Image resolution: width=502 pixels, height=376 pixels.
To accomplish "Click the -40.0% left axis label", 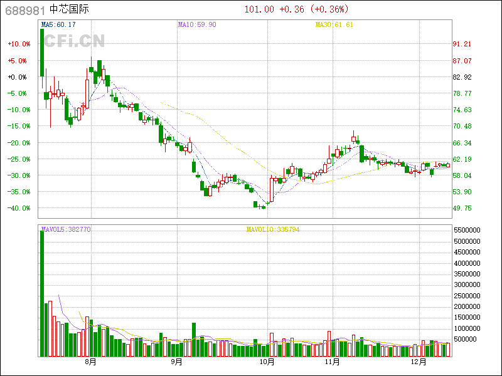I will coord(18,208).
